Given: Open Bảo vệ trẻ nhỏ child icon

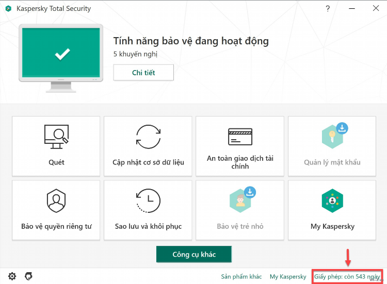Looking at the screenshot, I should point(243,199).
